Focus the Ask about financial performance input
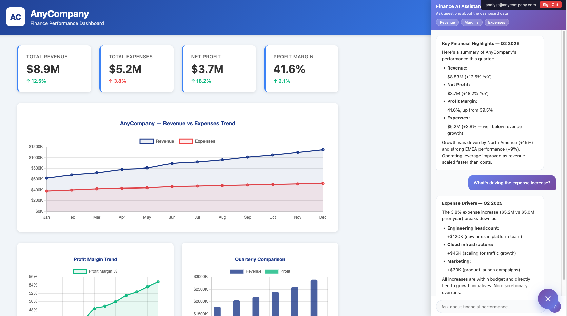This screenshot has width=567, height=316. tap(490, 307)
